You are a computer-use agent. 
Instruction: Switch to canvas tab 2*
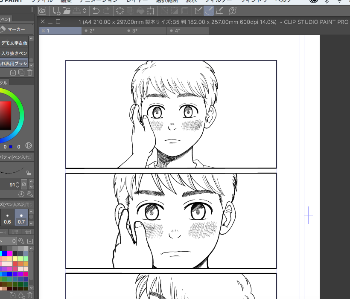coord(103,31)
